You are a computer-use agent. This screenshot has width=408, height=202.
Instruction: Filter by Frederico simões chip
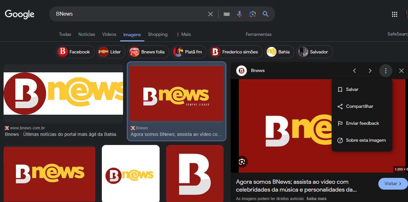click(x=236, y=52)
